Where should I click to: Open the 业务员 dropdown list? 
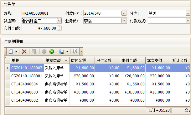(124, 21)
